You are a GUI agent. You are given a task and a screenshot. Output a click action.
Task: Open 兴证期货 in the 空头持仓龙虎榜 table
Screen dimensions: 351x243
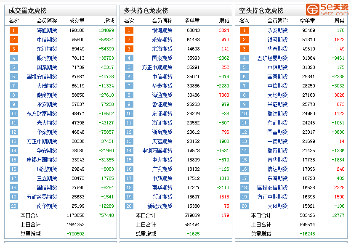tap(277, 104)
